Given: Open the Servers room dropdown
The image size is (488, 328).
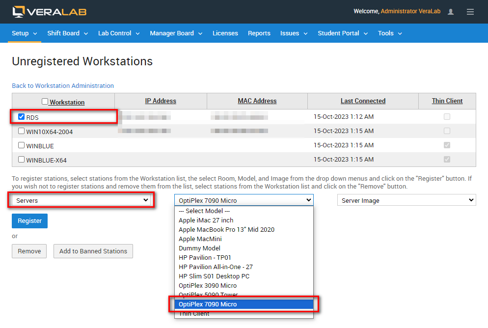Looking at the screenshot, I should click(x=81, y=200).
